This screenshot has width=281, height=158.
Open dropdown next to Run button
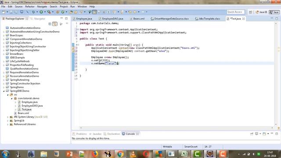[x=45, y=12]
